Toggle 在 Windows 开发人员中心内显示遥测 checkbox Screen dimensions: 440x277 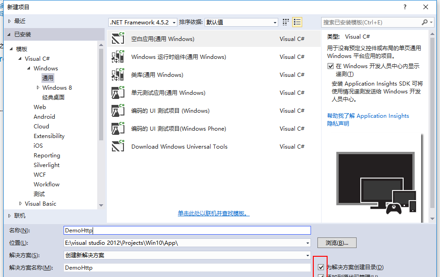click(x=330, y=66)
